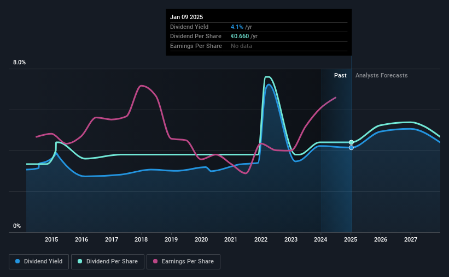Click the 2018 x-axis label
This screenshot has width=449, height=277.
pyautogui.click(x=141, y=239)
